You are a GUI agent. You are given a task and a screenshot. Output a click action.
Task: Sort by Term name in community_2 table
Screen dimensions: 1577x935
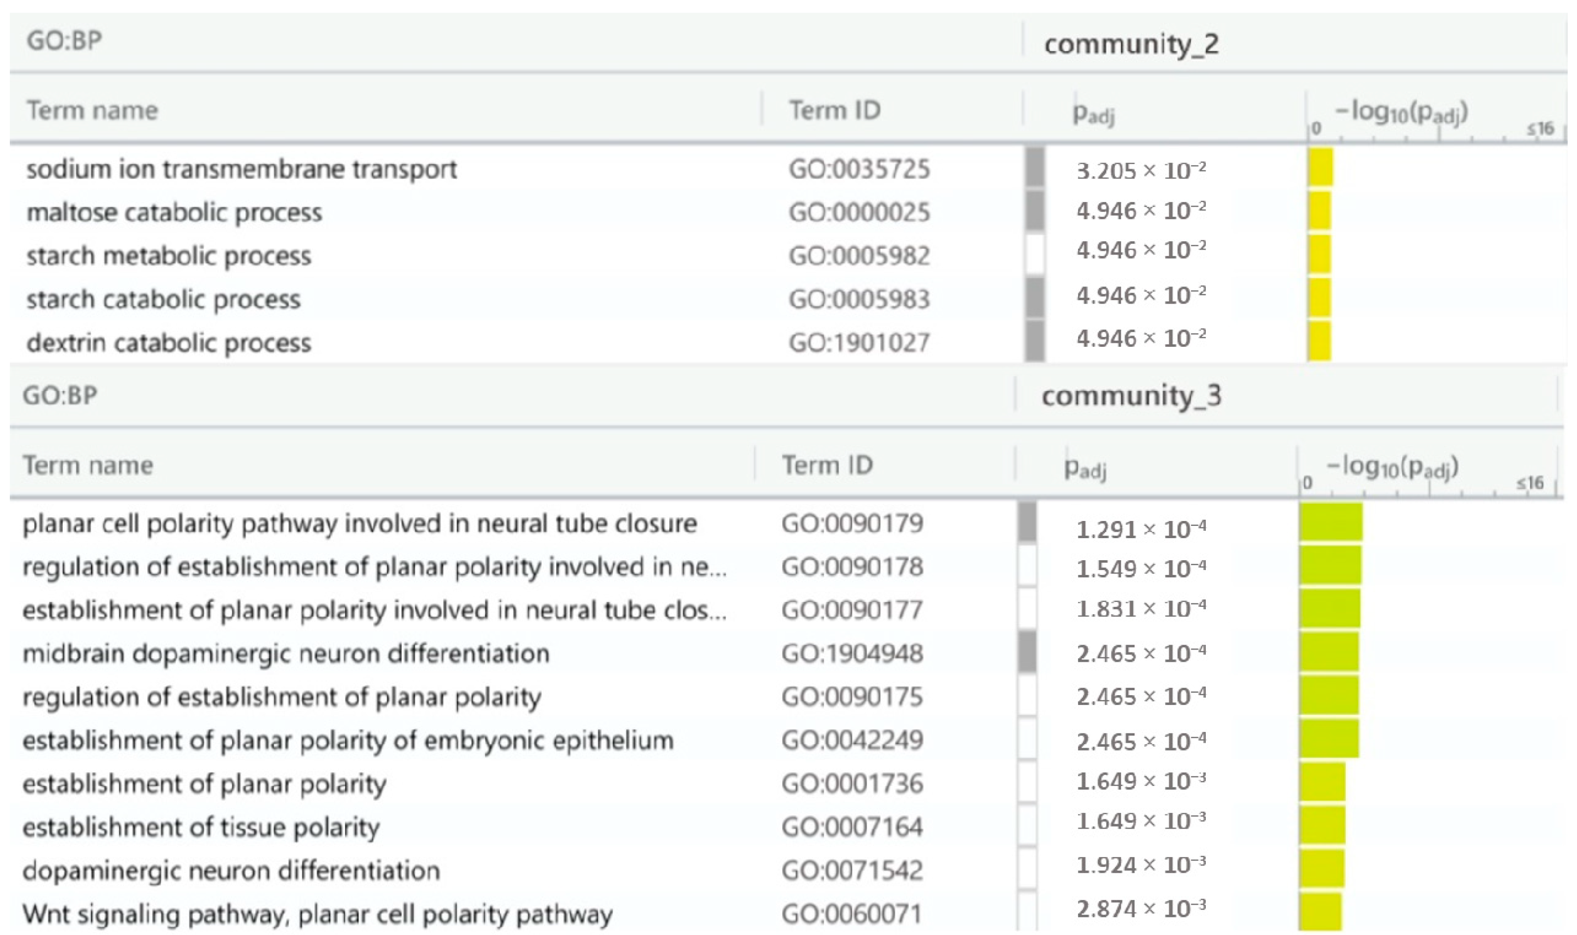pos(92,111)
